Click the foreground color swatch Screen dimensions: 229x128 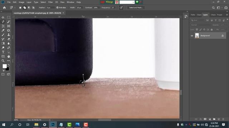[x=5, y=66]
